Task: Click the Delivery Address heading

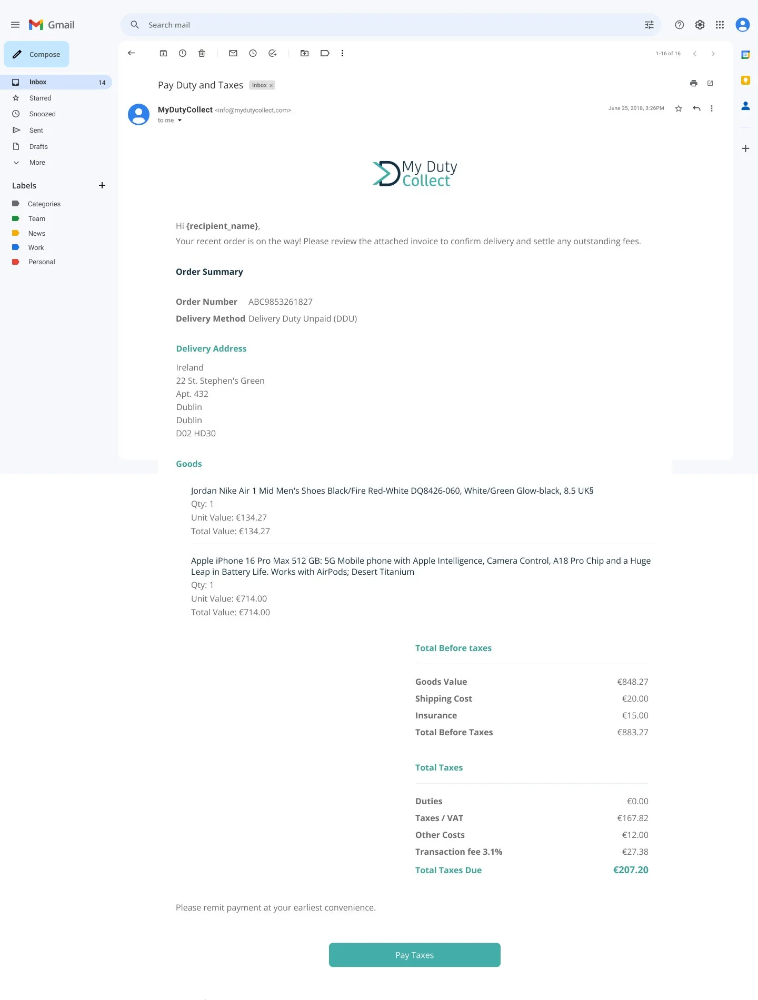Action: (211, 348)
